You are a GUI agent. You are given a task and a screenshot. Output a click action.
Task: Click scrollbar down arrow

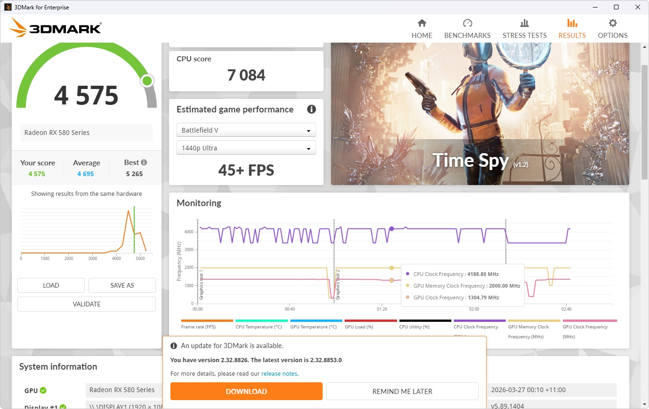coord(644,404)
